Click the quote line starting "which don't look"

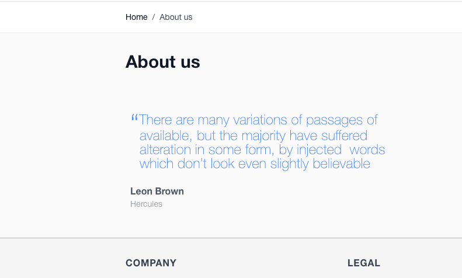[x=255, y=164]
